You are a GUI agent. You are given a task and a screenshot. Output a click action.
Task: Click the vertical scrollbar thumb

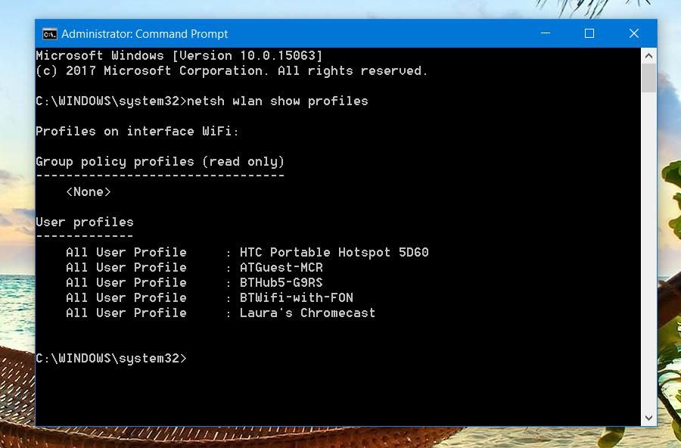coord(648,78)
